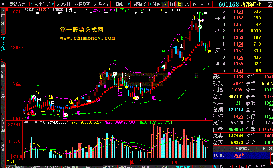273x168 pixels.
Task: Click sell level 2 volume 8838
Action: click(256, 31)
